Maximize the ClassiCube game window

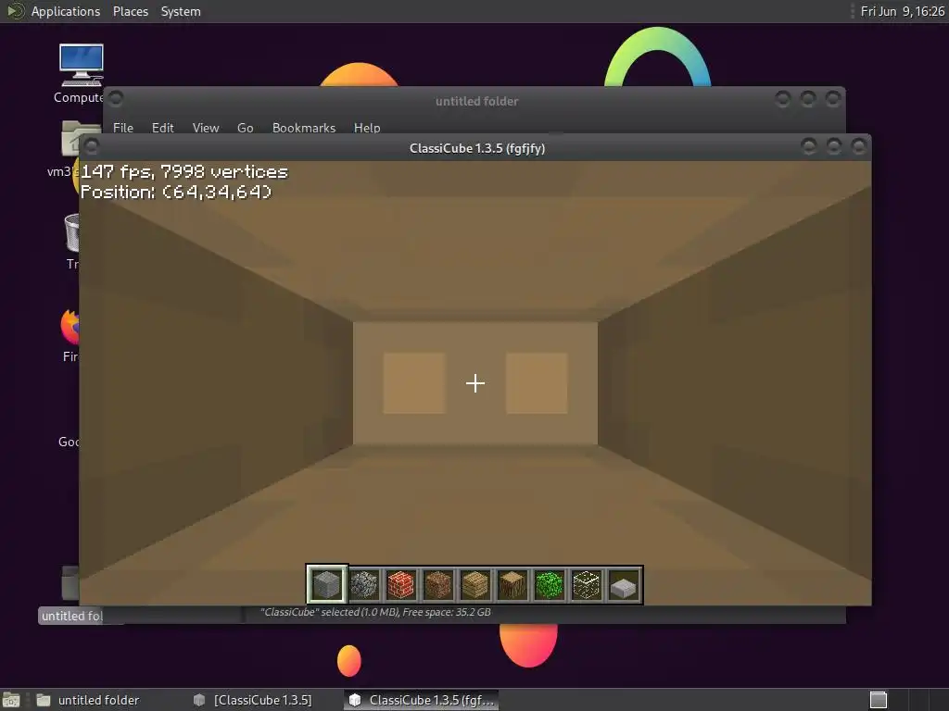click(x=833, y=145)
